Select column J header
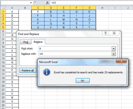Image resolution: width=133 pixels, height=109 pixels. (x=127, y=8)
